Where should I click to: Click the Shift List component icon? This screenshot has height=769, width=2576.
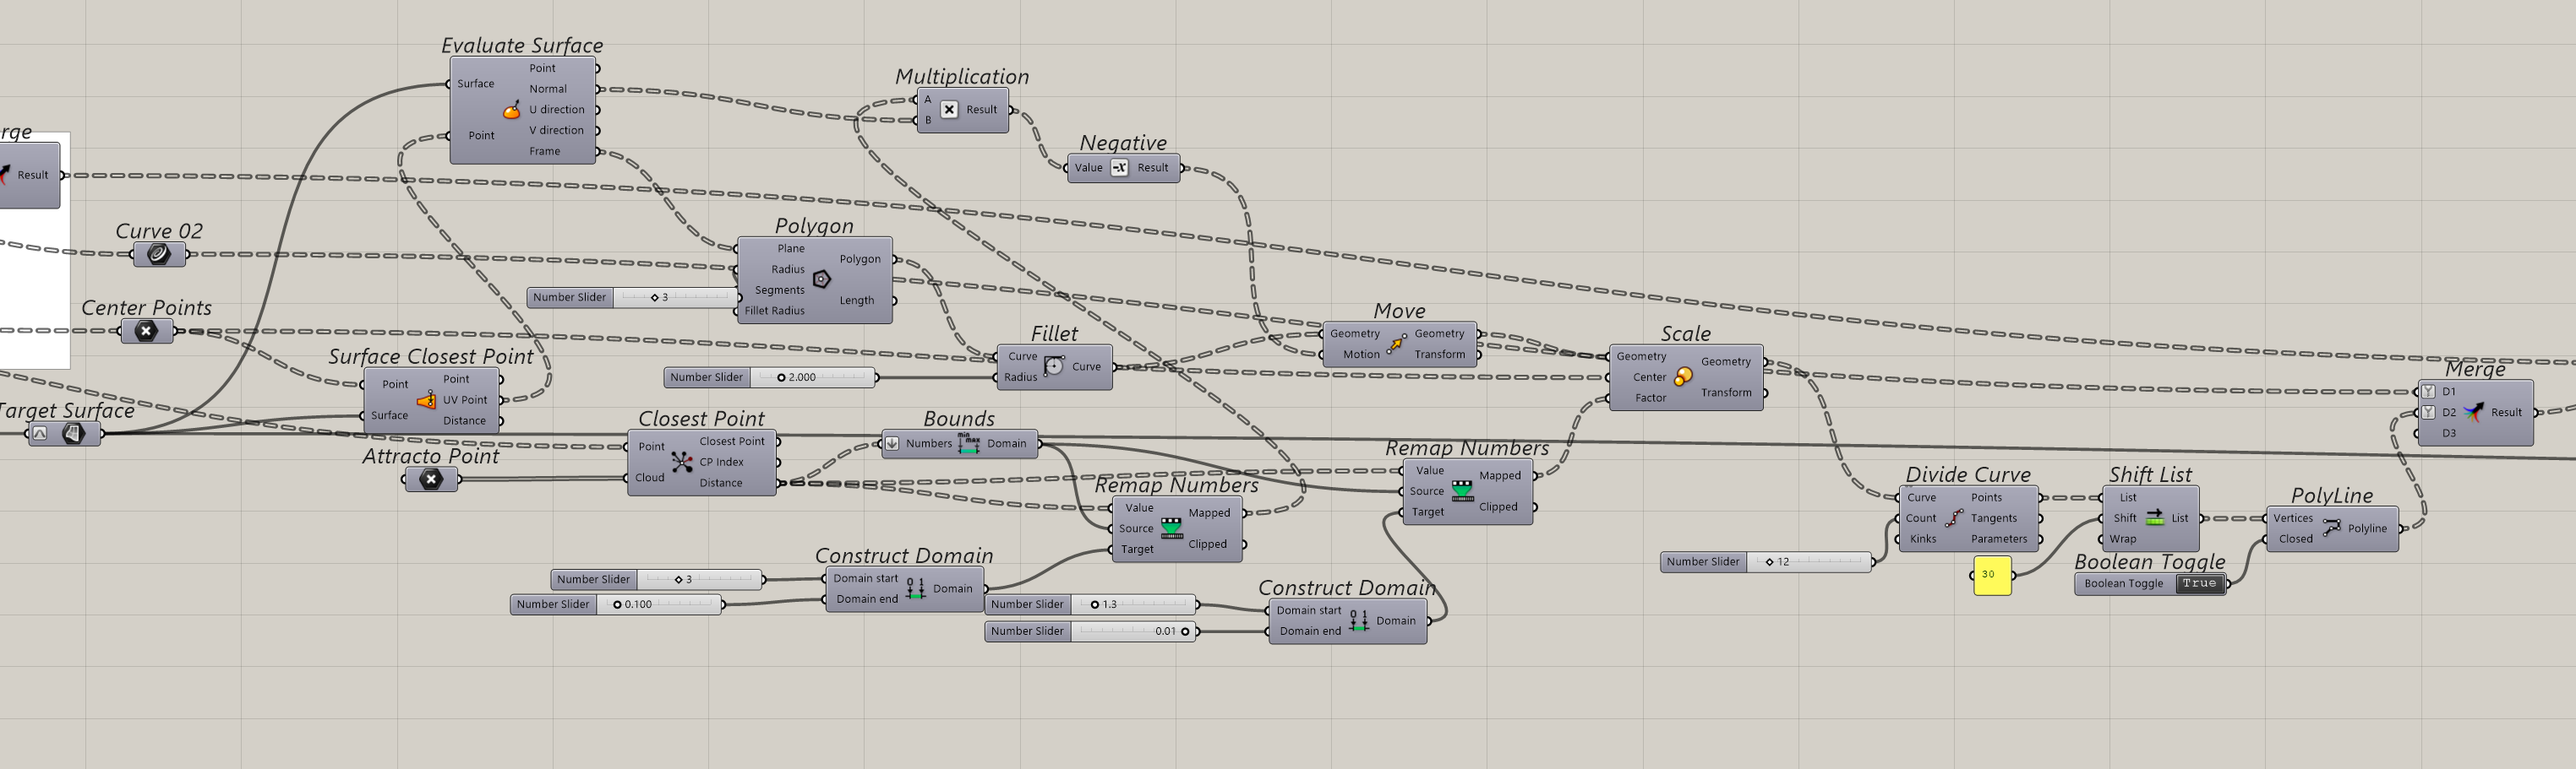2154,517
